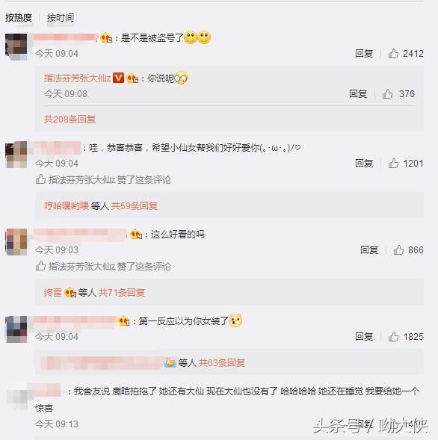
Task: Open 哼哈嘿哟喂 user profile
Action: point(67,205)
